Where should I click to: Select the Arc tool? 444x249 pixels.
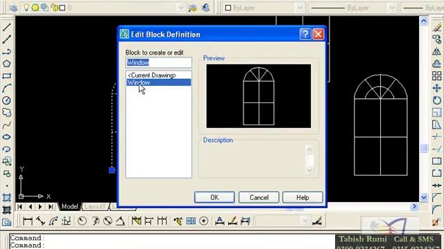(6, 88)
